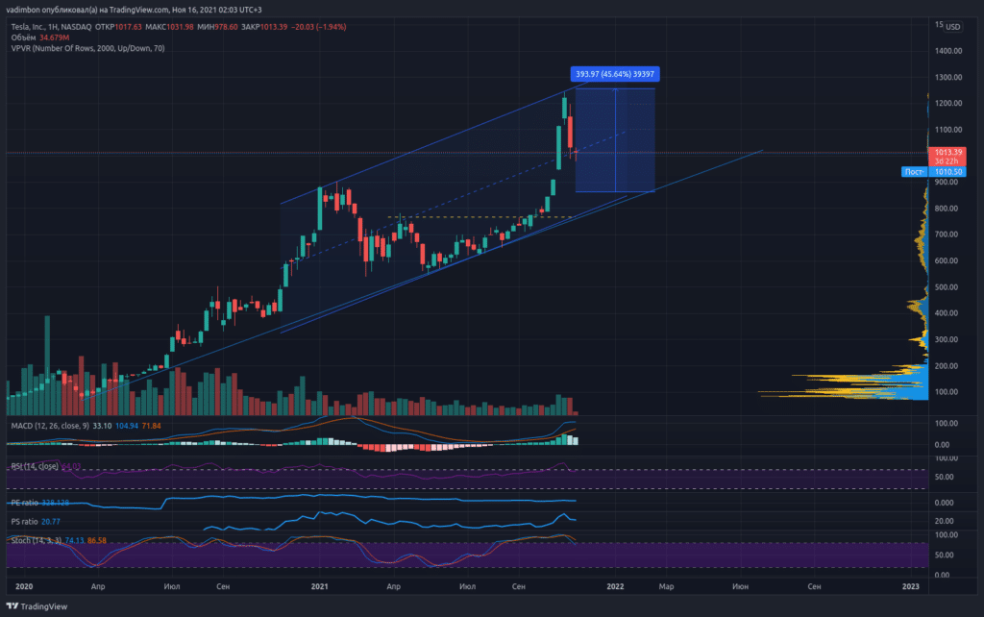Click the blue 1010.50 post-market price label
Image resolution: width=984 pixels, height=617 pixels.
pos(946,172)
